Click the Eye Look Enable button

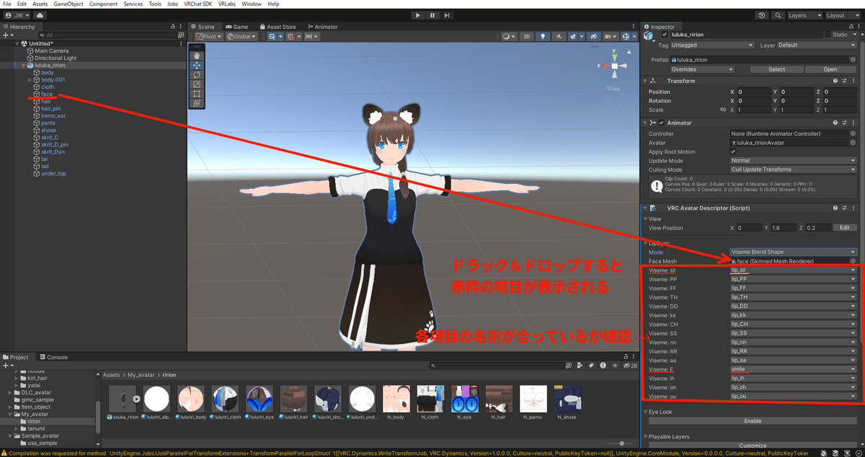[x=753, y=421]
